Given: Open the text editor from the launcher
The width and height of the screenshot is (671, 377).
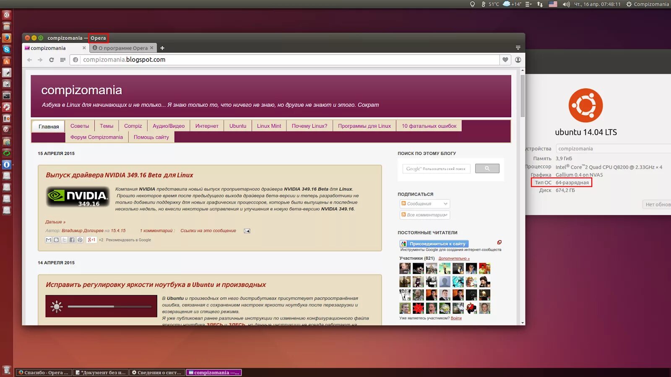Looking at the screenshot, I should coord(6,72).
